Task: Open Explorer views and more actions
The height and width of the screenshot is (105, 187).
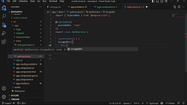Action: [x=40, y=7]
